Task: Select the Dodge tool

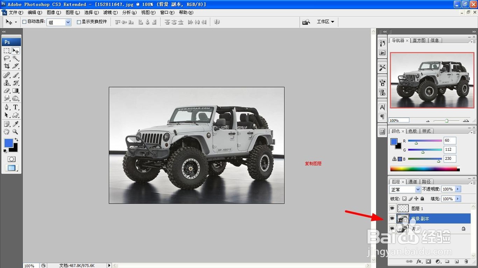Action: click(16, 98)
